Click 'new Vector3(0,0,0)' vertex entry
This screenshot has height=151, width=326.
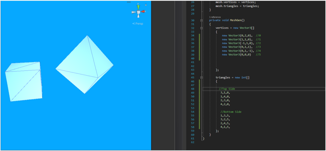tap(237, 54)
